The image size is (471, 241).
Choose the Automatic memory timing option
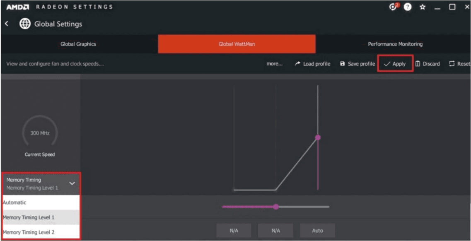(41, 202)
